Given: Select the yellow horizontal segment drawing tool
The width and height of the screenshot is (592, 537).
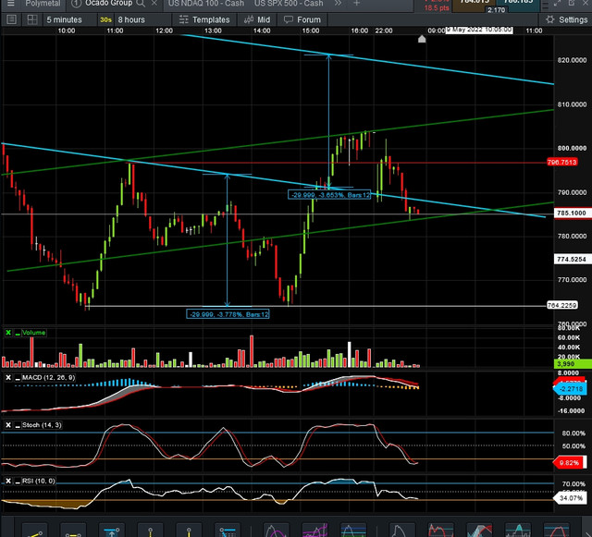Looking at the screenshot, I should coord(73,530).
